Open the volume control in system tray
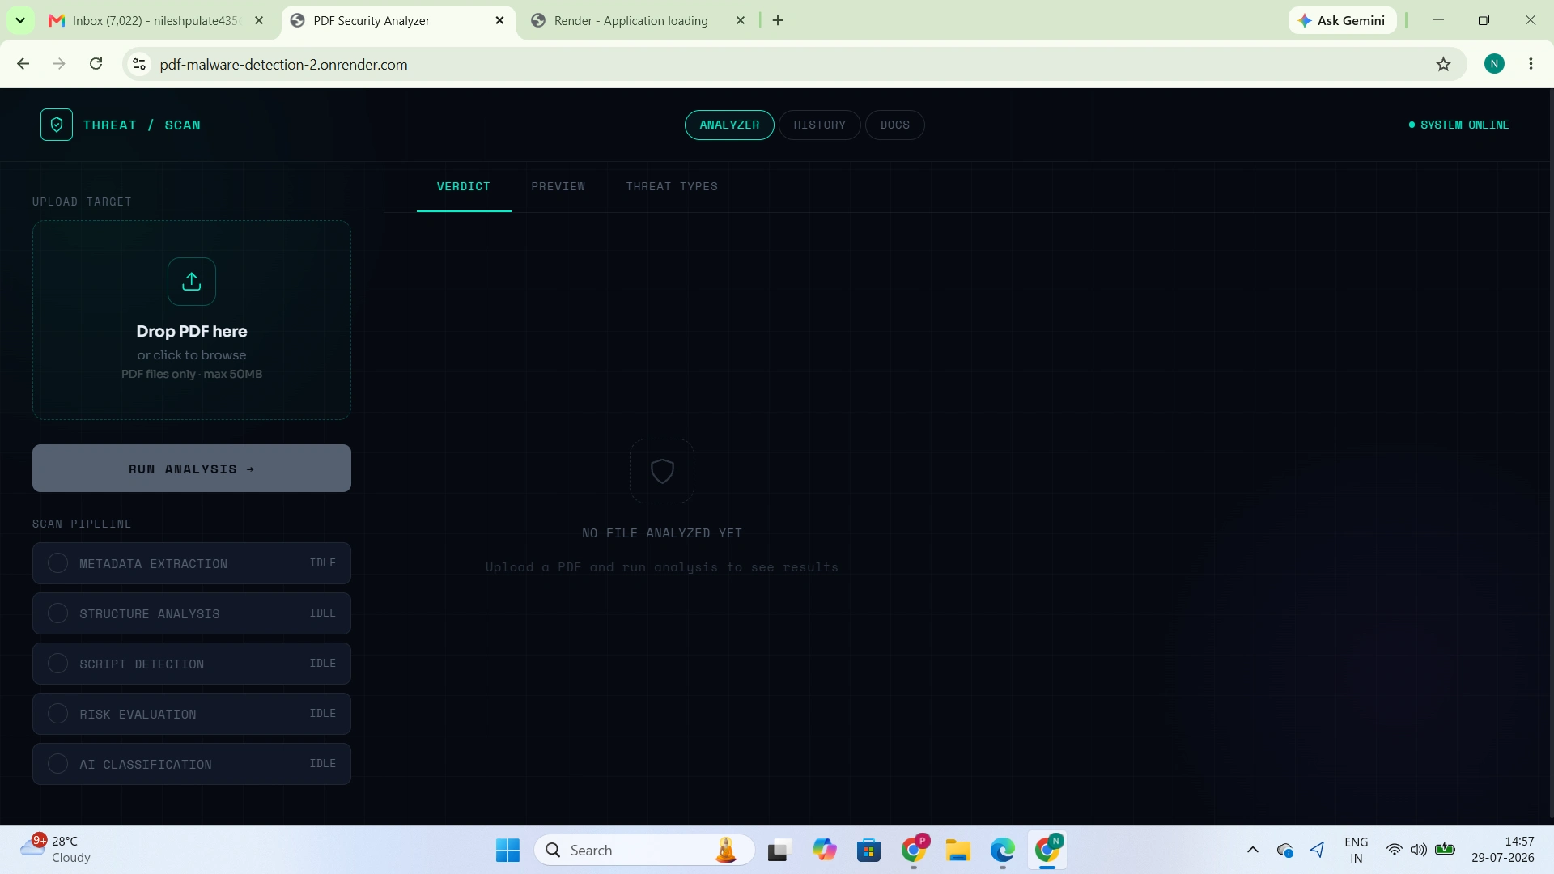 point(1418,850)
